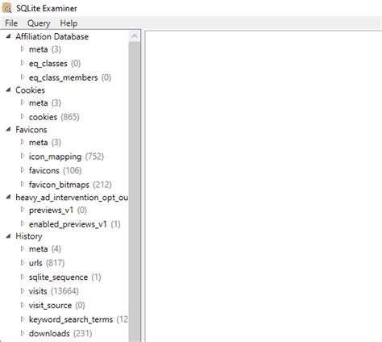Select Affiliation Database in the tree
The width and height of the screenshot is (382, 342).
(52, 36)
